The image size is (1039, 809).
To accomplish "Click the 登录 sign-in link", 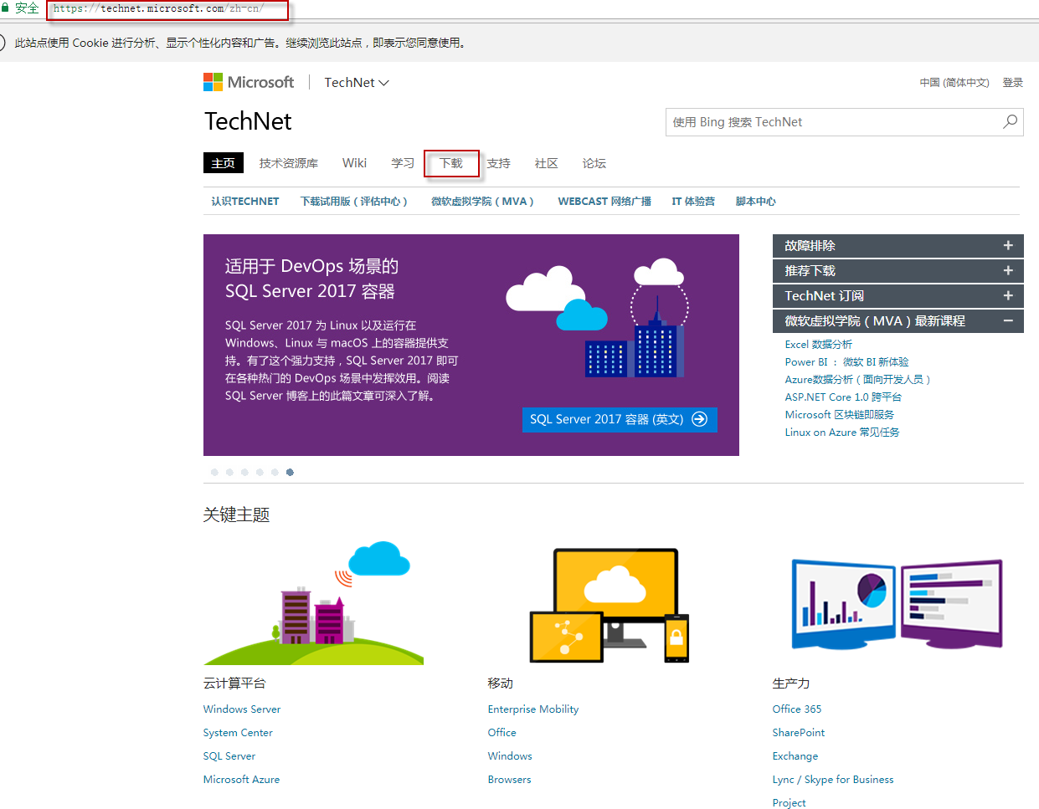I will 1013,83.
